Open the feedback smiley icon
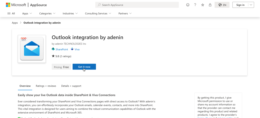Screen dimensions: 260x118 (x=188, y=5)
